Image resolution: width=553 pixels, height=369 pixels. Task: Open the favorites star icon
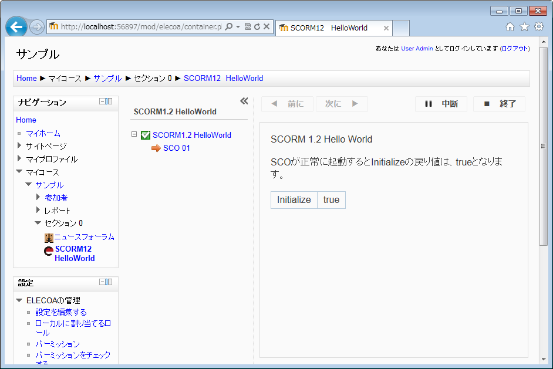tap(524, 27)
